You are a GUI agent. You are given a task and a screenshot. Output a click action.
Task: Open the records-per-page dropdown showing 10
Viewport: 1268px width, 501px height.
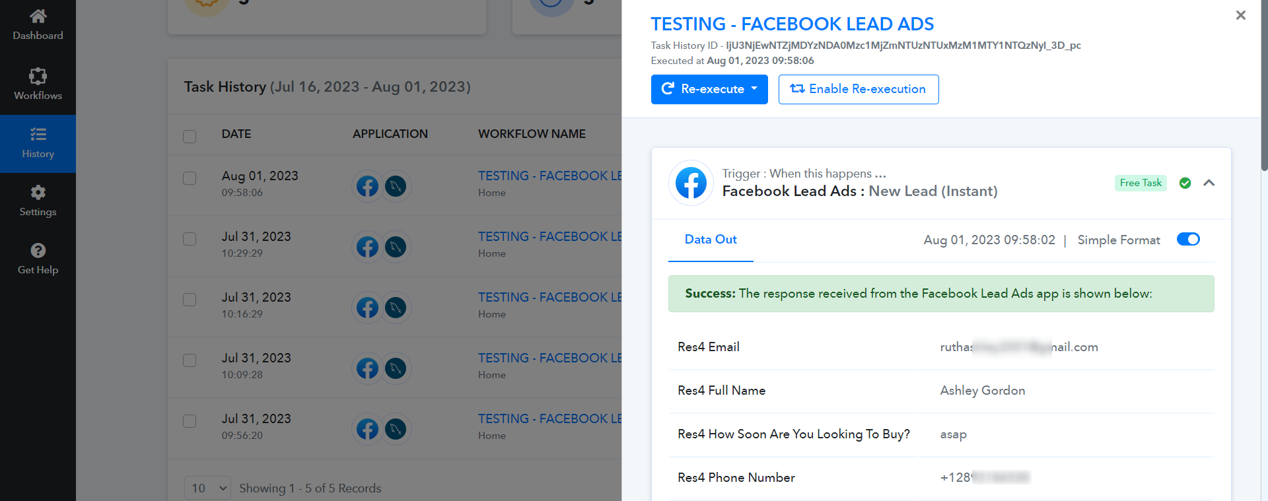(207, 488)
